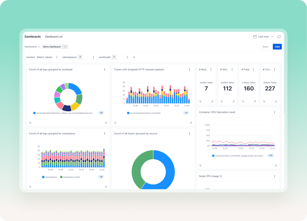
Task: Open Node CPU Usage % panel menu
Action: click(275, 176)
